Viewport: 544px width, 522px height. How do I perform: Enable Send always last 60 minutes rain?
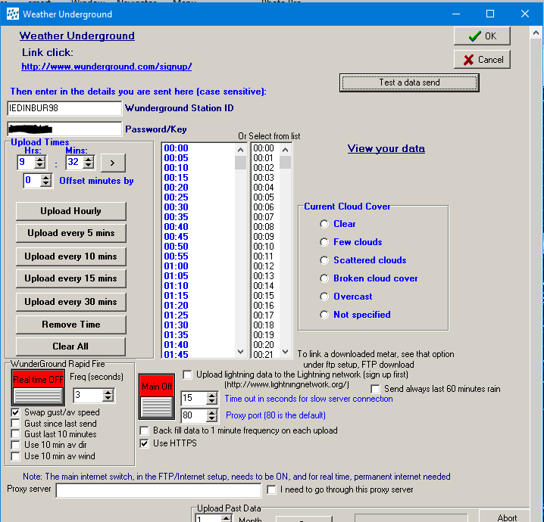click(x=375, y=389)
